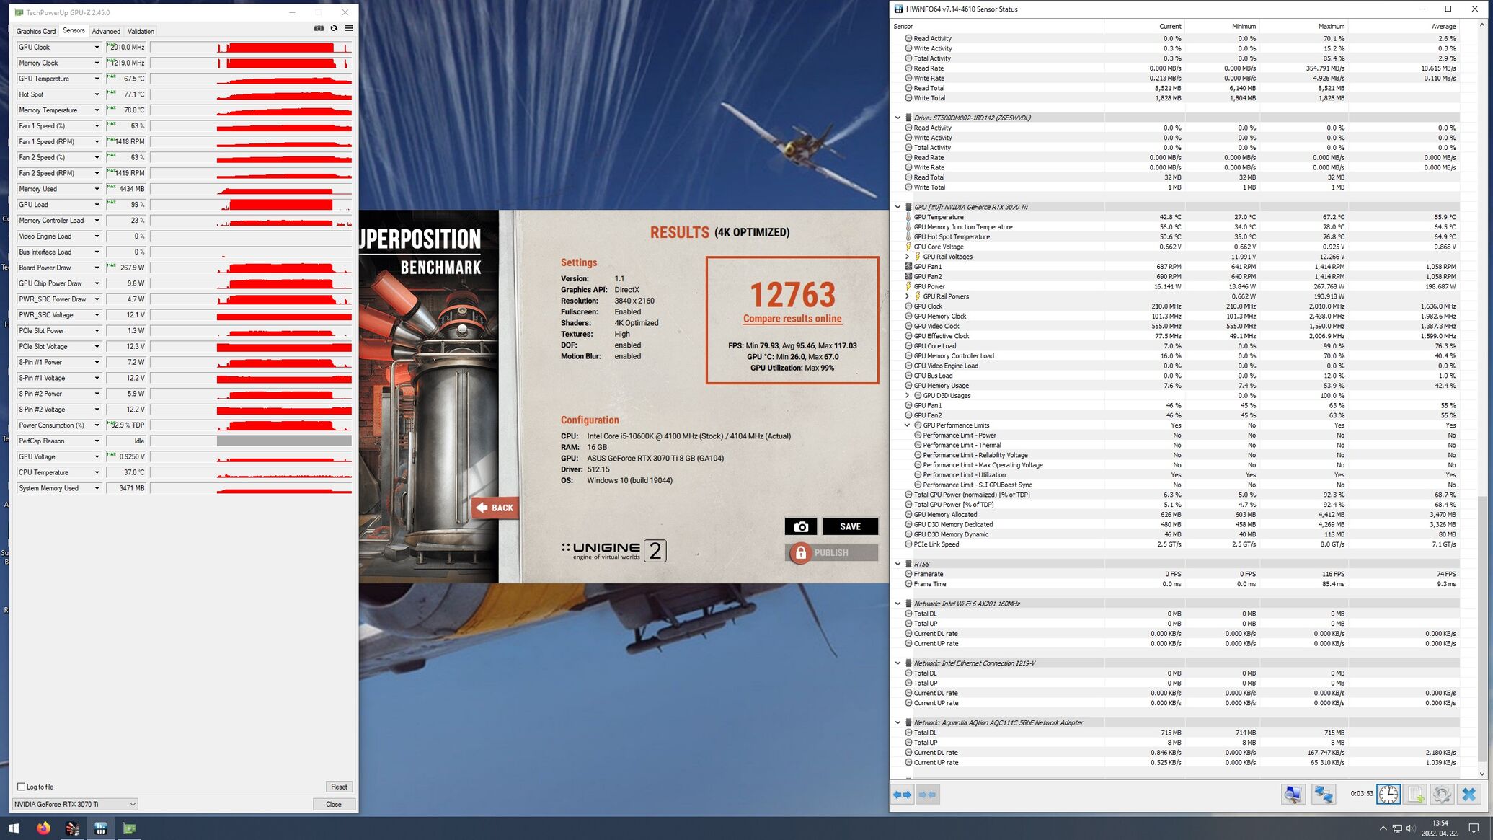Click the HWiNFO expand columns arrows icon
Image resolution: width=1493 pixels, height=840 pixels.
click(x=902, y=795)
